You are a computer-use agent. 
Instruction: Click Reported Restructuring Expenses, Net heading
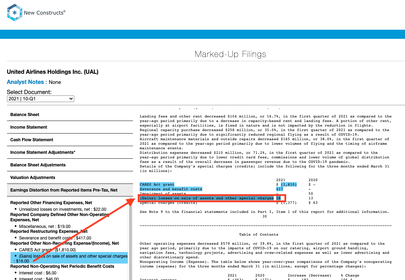[x=49, y=231]
